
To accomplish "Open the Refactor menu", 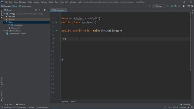I will point(44,2).
